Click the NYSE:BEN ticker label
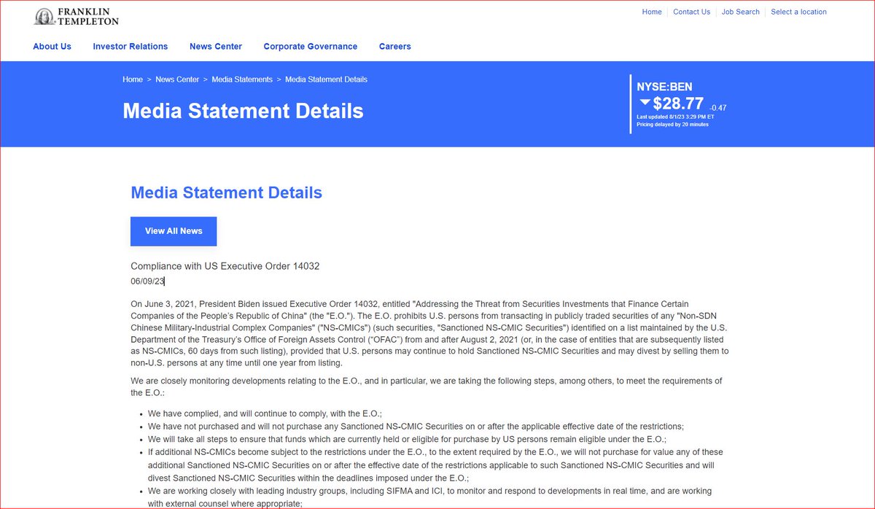This screenshot has width=875, height=509. [665, 87]
